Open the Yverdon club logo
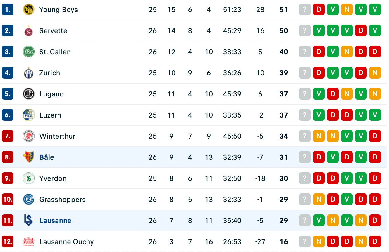The image size is (389, 252). click(29, 178)
